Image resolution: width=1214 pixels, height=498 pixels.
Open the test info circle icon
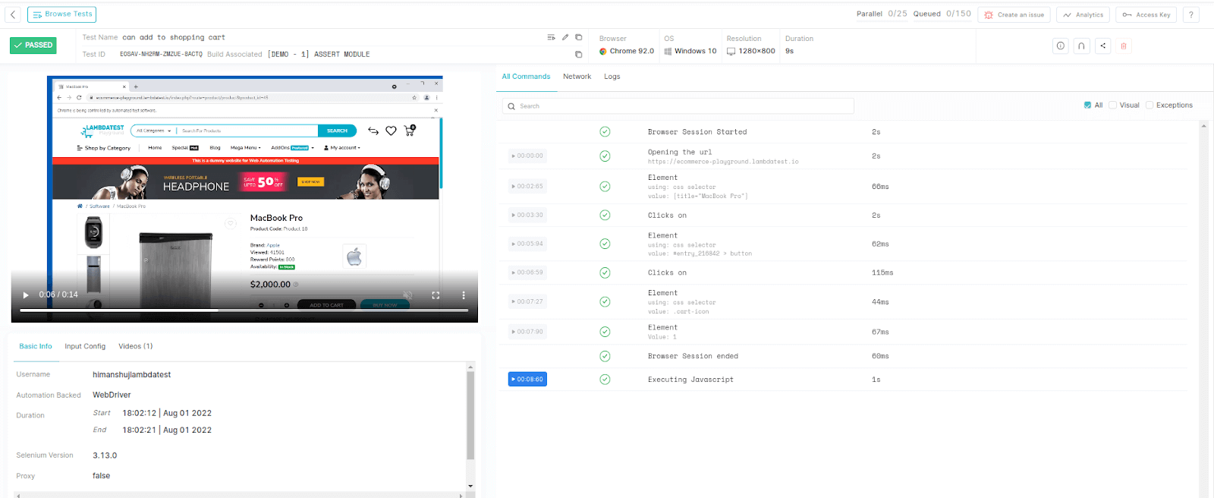click(x=1060, y=46)
